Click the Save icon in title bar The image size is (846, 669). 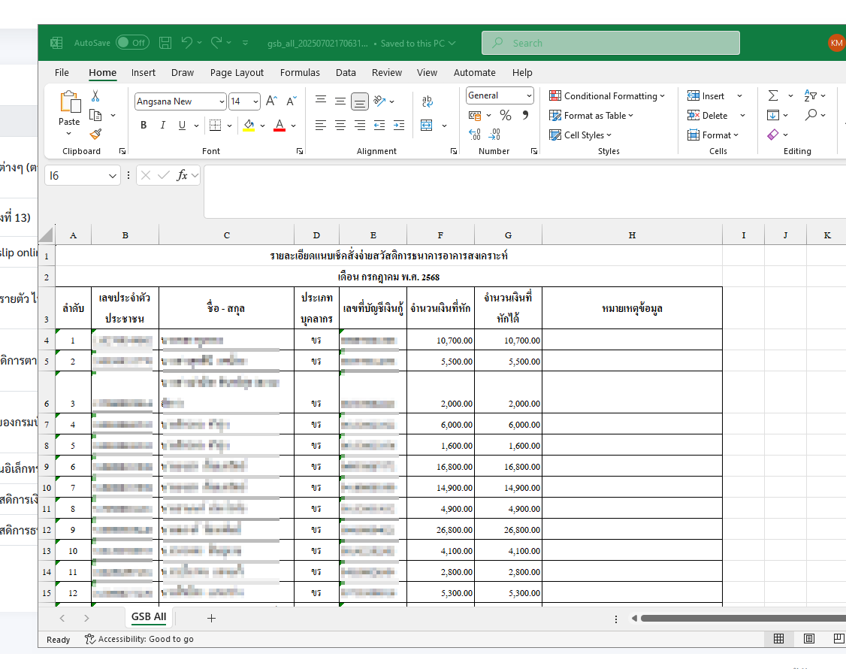[x=165, y=43]
